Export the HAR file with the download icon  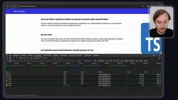[x=61, y=58]
